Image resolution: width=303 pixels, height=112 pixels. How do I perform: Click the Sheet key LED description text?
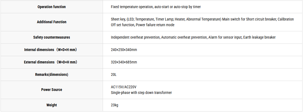coord(202,19)
